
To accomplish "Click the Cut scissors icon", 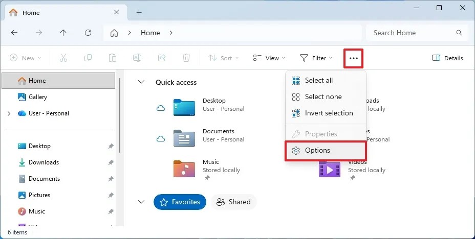I will tap(63, 58).
